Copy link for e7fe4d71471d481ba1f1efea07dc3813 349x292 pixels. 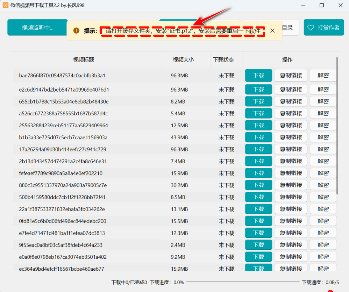pos(291,233)
